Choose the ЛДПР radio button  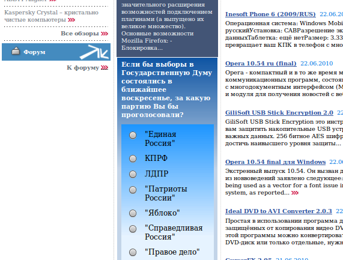pyautogui.click(x=133, y=174)
